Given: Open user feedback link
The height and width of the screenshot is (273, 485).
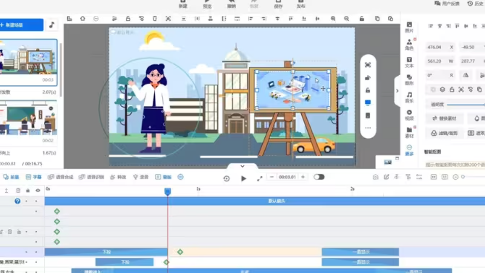Looking at the screenshot, I should click(x=447, y=4).
